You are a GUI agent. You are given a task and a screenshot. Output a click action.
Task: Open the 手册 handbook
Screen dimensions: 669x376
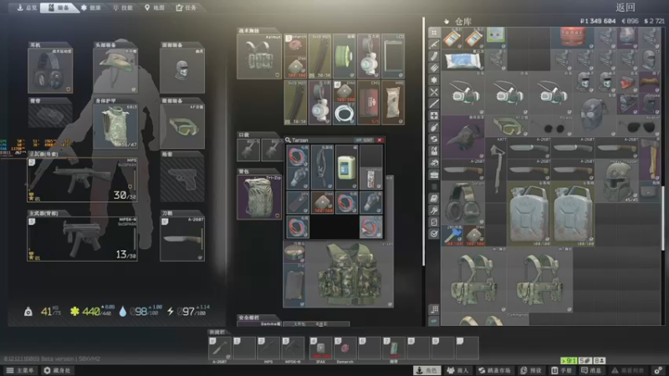pyautogui.click(x=562, y=370)
